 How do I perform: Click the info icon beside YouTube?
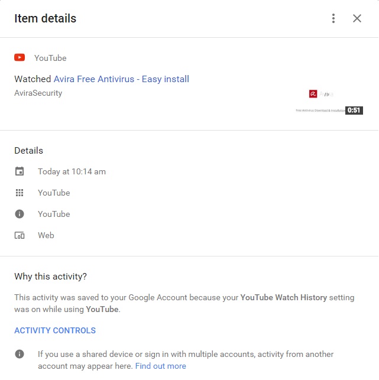click(x=20, y=214)
